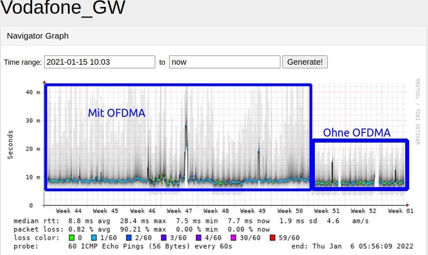The width and height of the screenshot is (428, 255).
Task: Click the Week 49 axis label
Action: 253,211
